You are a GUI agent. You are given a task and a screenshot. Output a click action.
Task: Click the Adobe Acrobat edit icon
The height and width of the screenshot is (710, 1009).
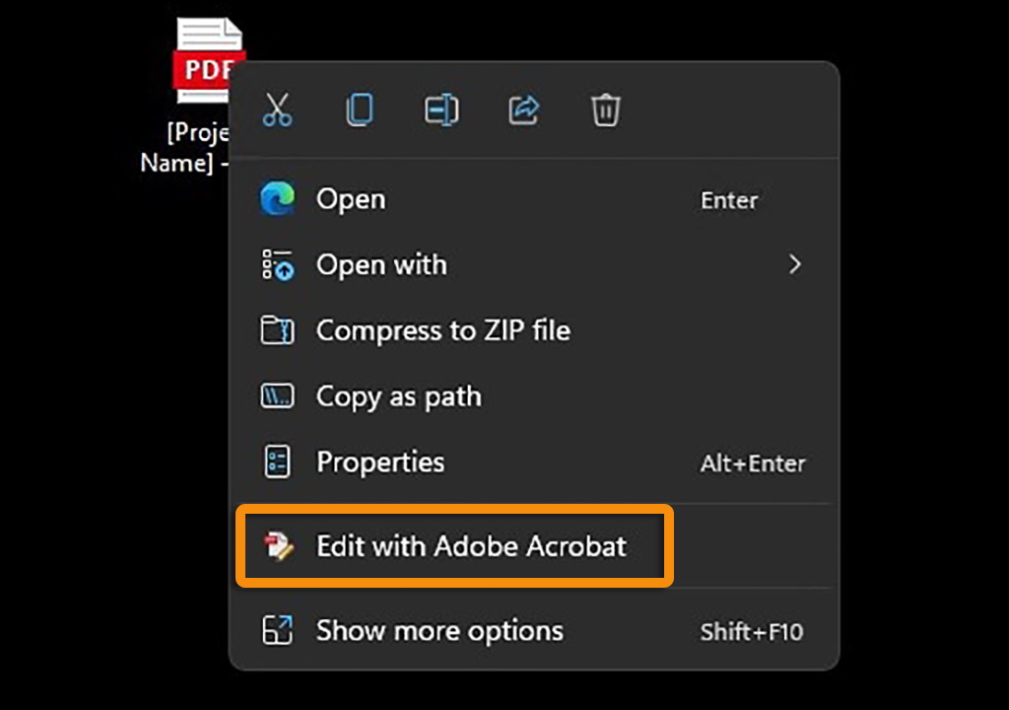(x=277, y=545)
